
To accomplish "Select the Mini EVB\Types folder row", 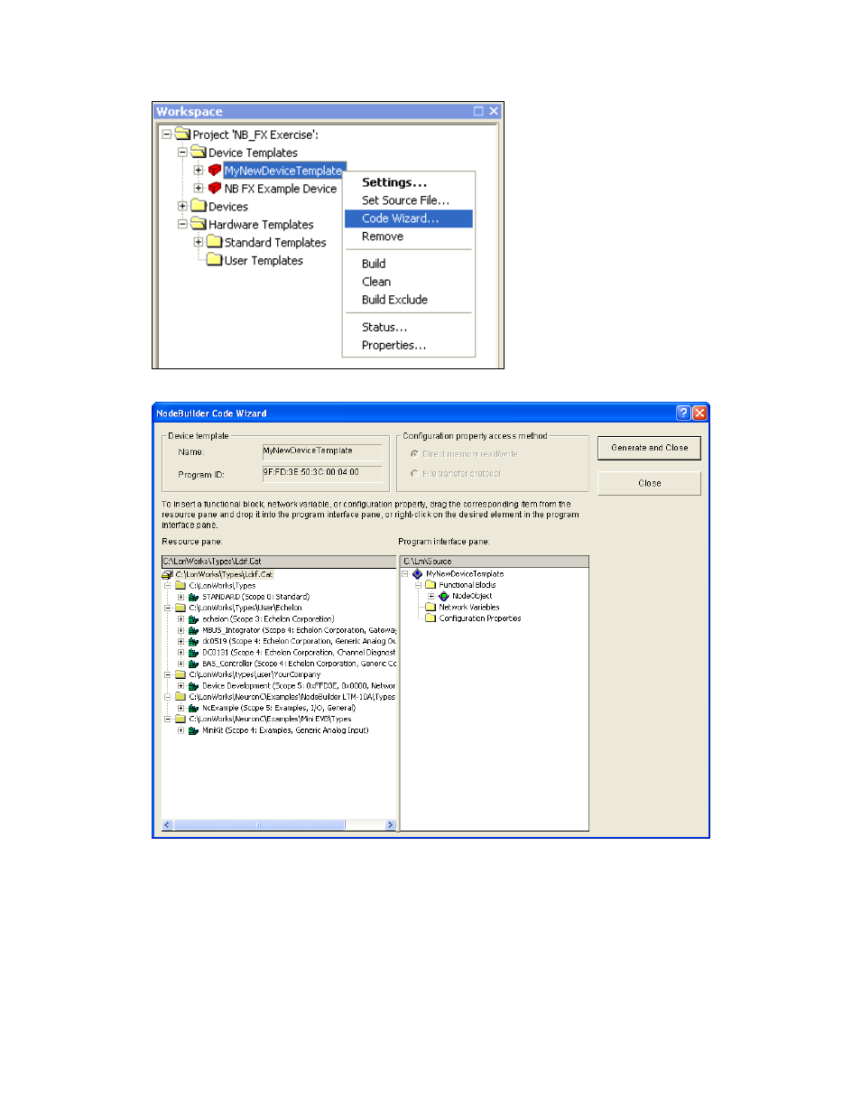I will [x=270, y=720].
